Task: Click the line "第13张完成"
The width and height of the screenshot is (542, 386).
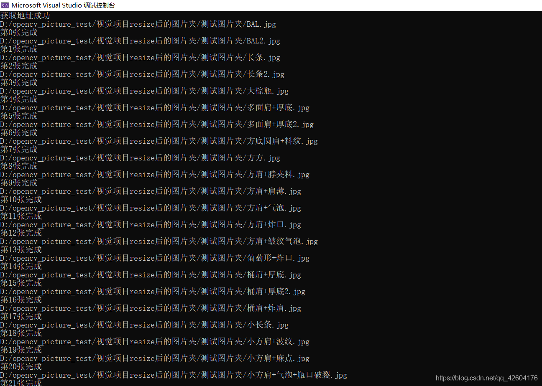Action: (21, 250)
